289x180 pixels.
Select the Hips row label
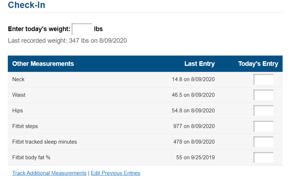[17, 110]
